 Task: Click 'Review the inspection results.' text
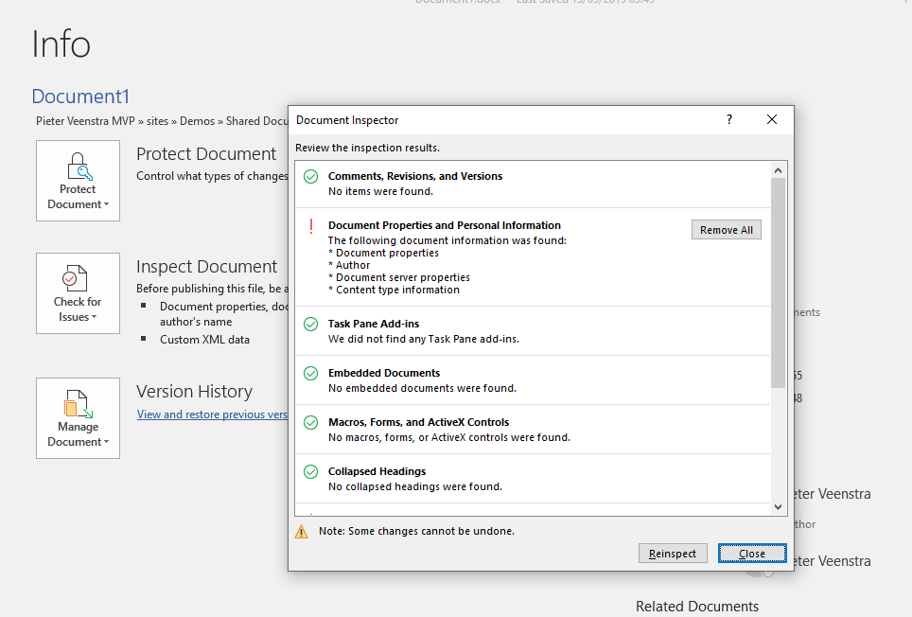click(368, 148)
